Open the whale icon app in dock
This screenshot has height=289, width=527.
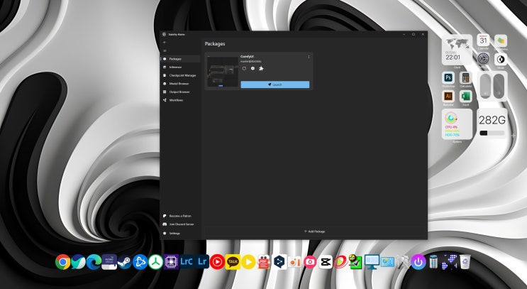(78, 262)
